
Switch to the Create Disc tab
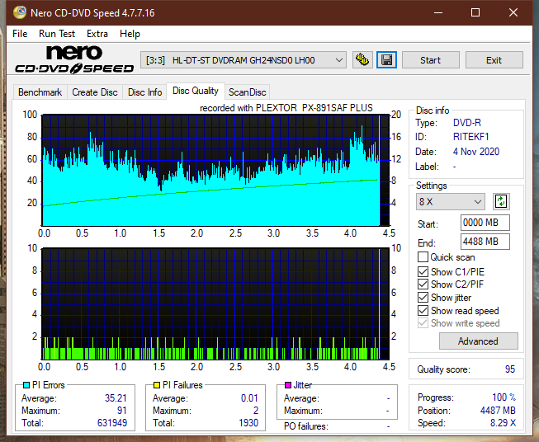(x=95, y=92)
